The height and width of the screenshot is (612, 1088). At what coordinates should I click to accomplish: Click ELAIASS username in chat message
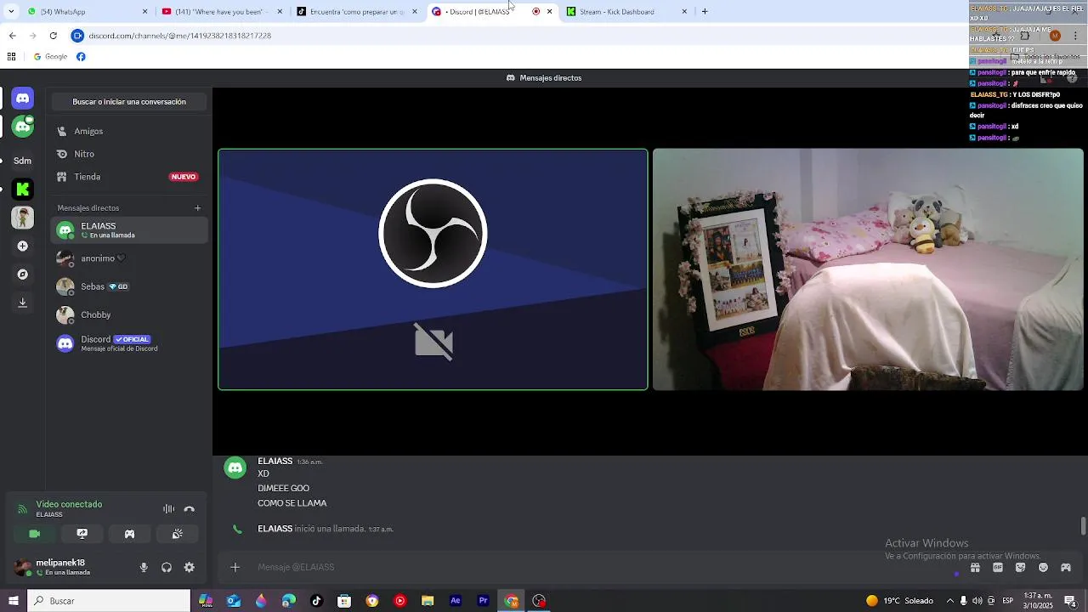pyautogui.click(x=275, y=461)
